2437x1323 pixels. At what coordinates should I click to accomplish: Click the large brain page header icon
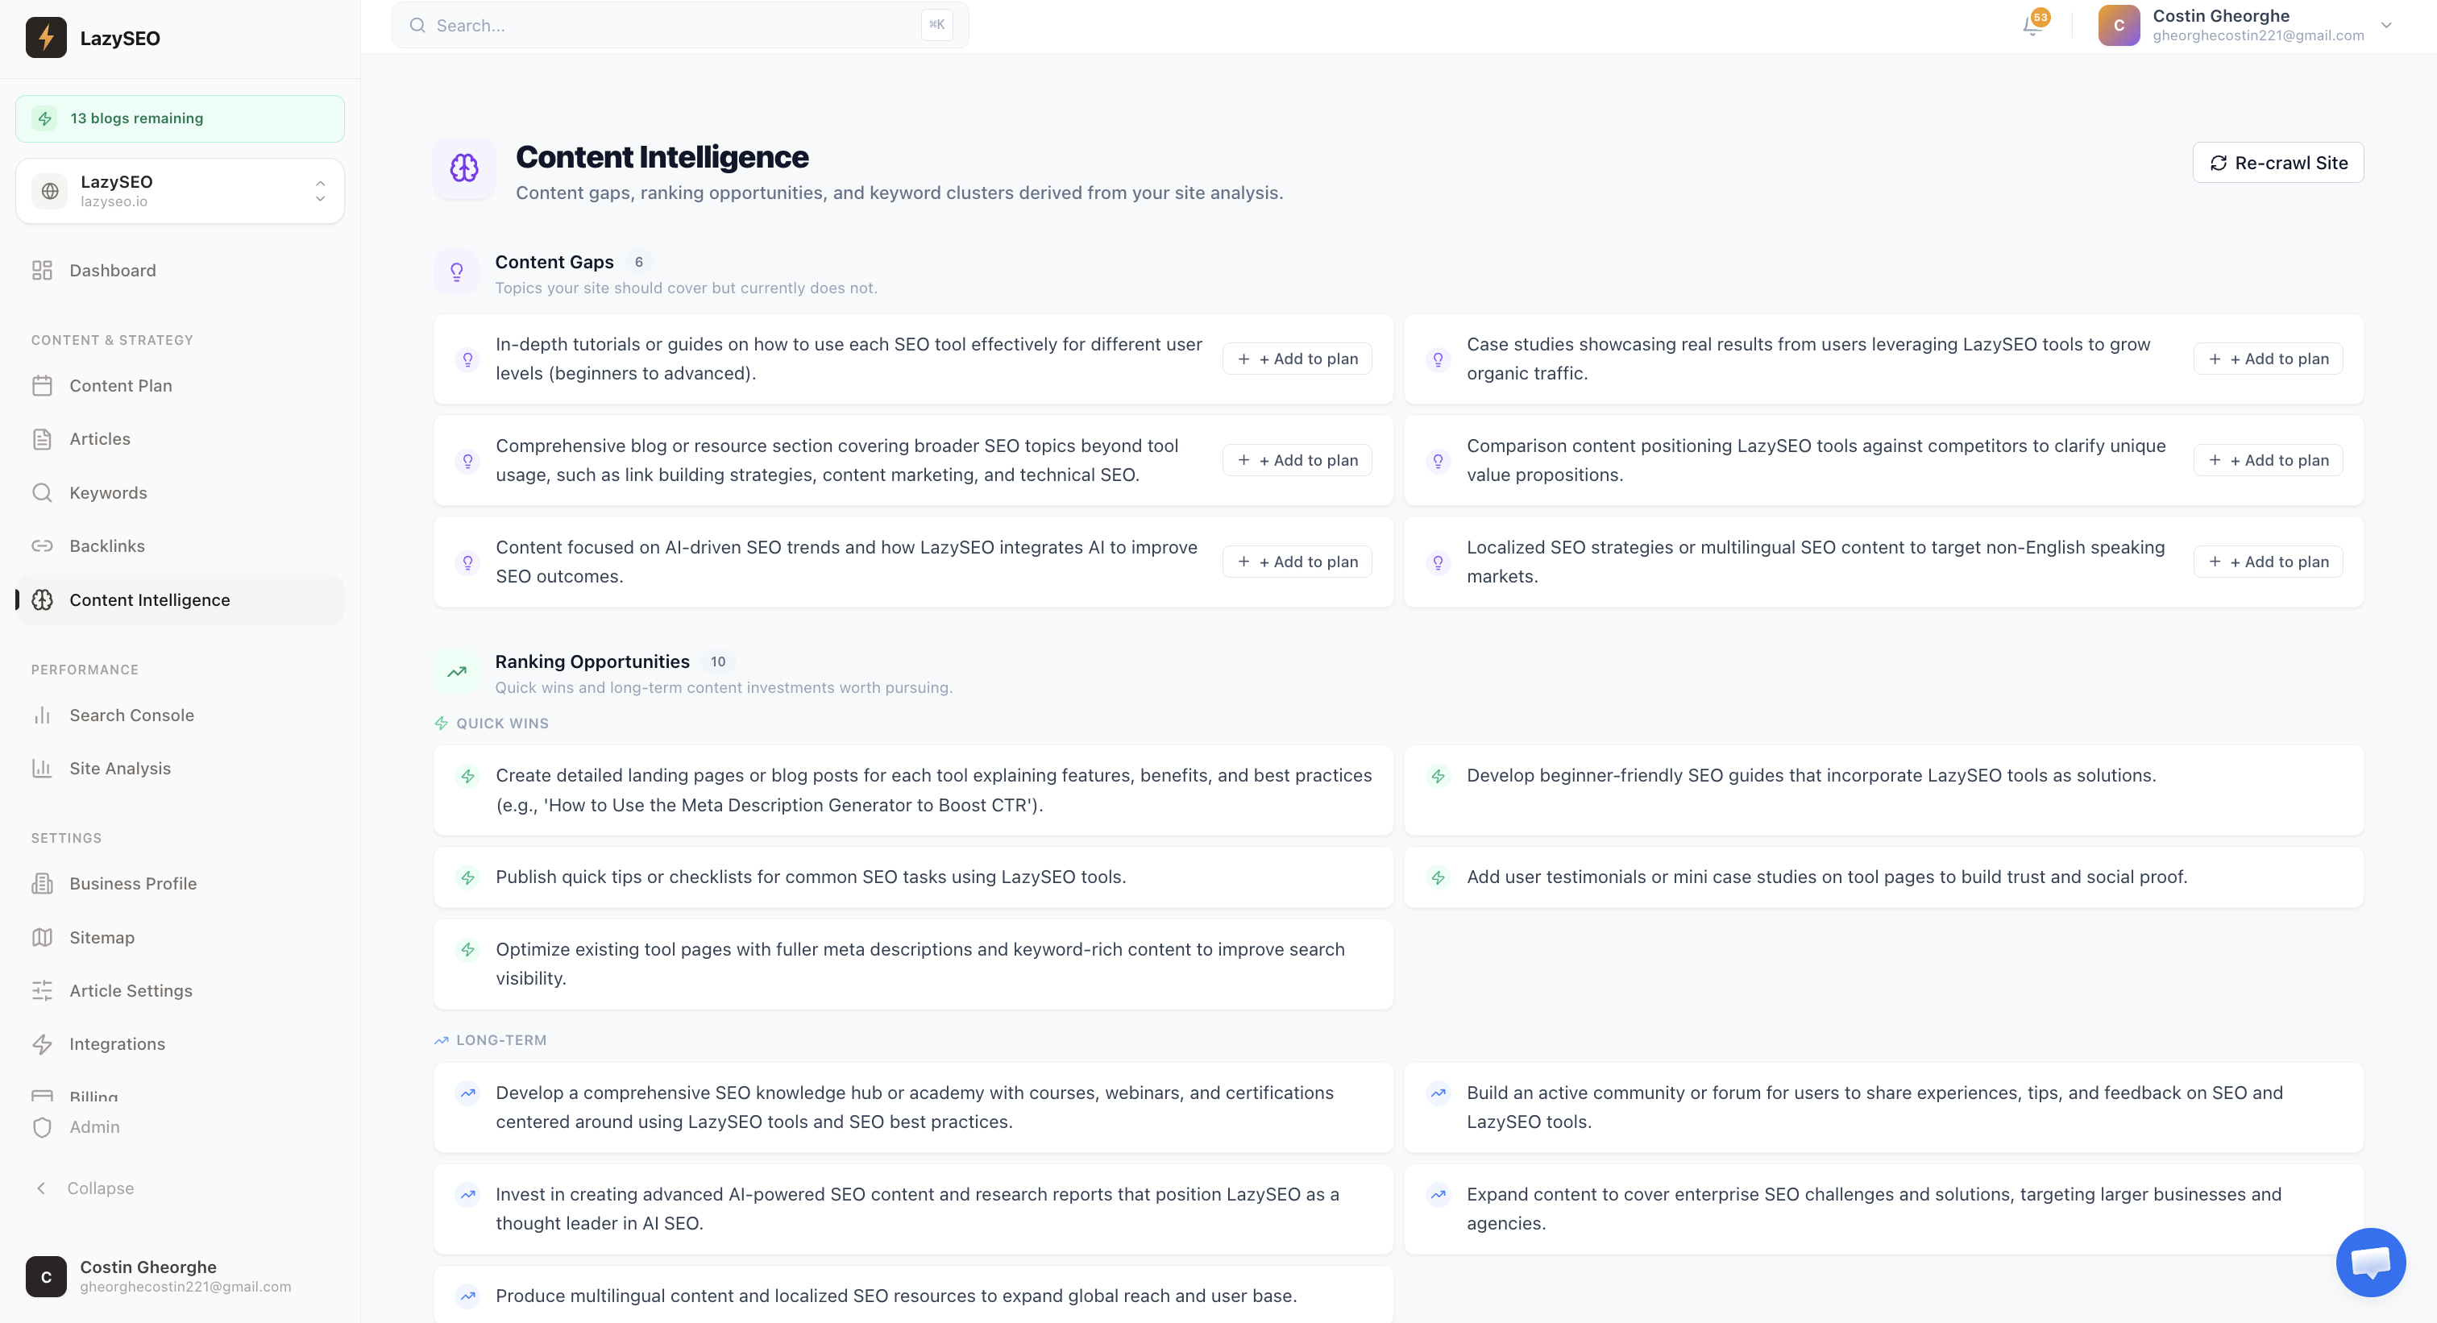point(463,168)
